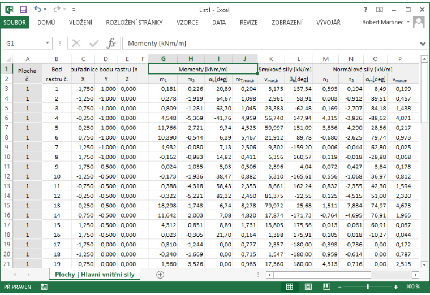Click in the formula bar text
The image size is (430, 295).
coord(157,44)
